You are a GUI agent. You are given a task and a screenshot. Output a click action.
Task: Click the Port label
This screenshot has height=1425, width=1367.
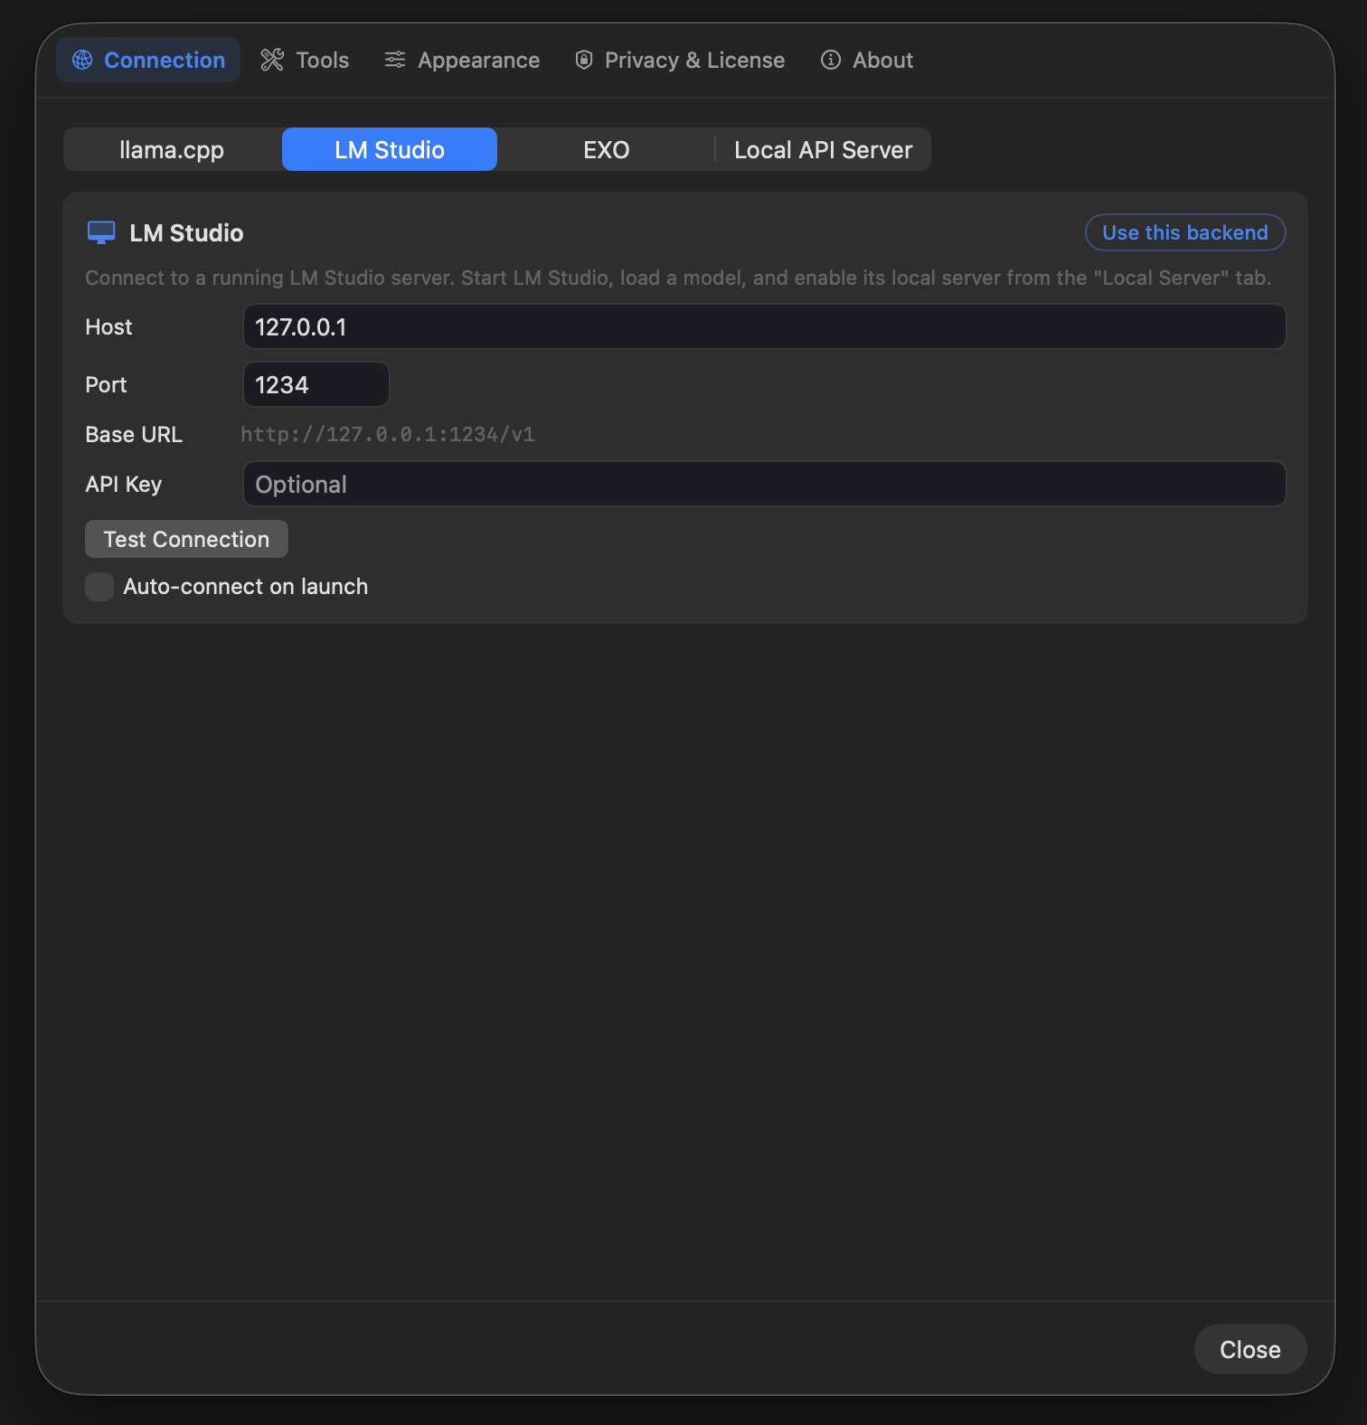pos(106,384)
